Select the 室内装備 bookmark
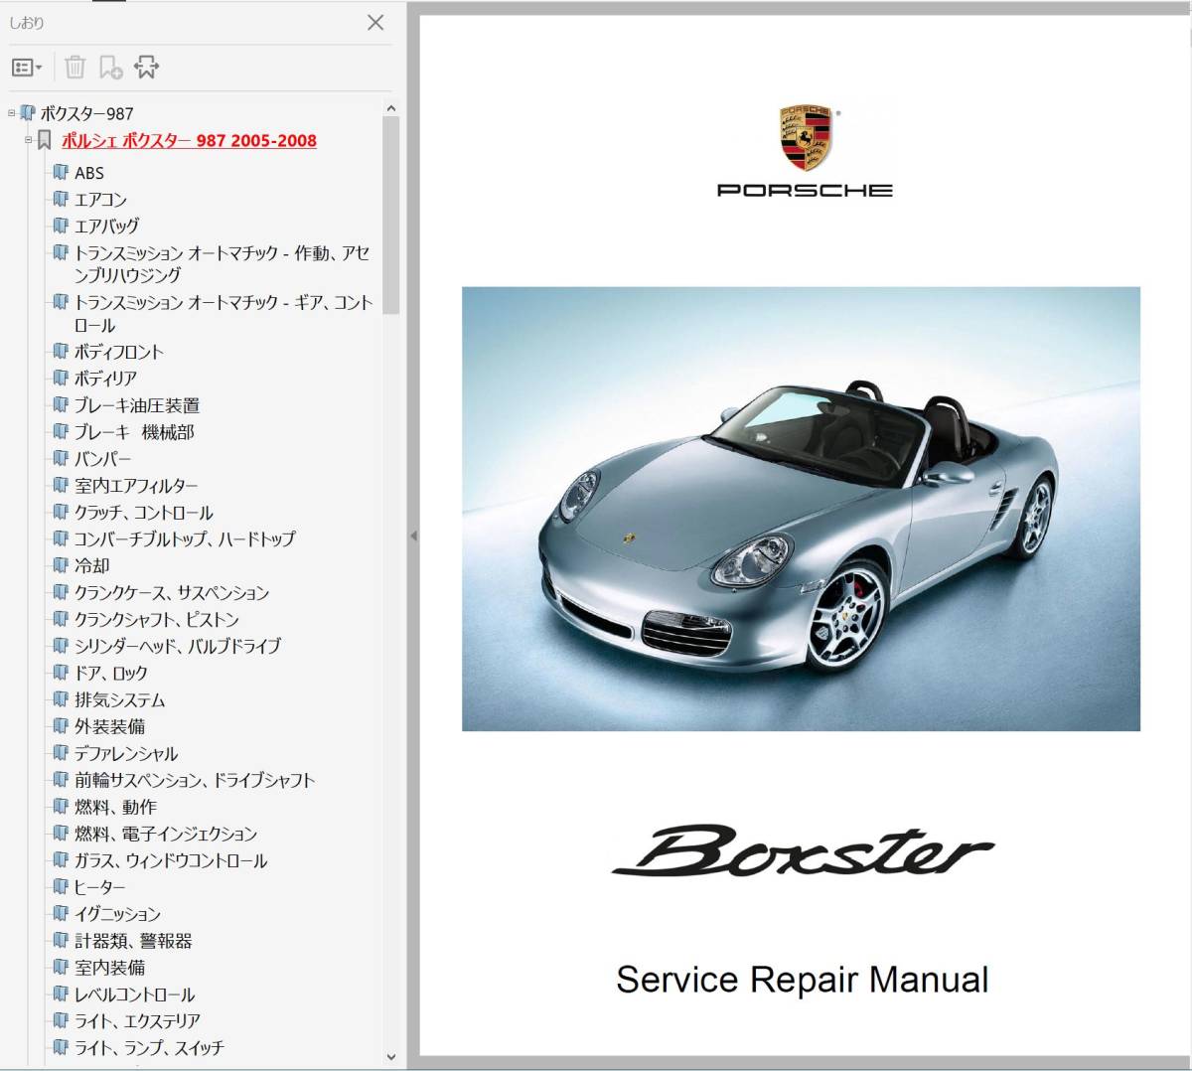This screenshot has width=1192, height=1071. [x=110, y=969]
